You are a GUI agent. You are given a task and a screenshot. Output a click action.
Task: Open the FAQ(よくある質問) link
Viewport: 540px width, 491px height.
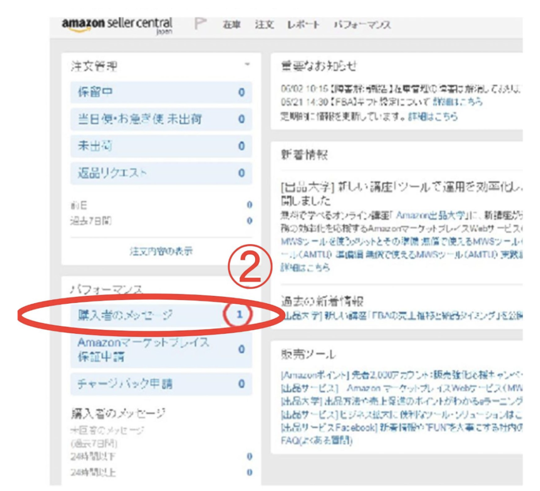tap(317, 440)
